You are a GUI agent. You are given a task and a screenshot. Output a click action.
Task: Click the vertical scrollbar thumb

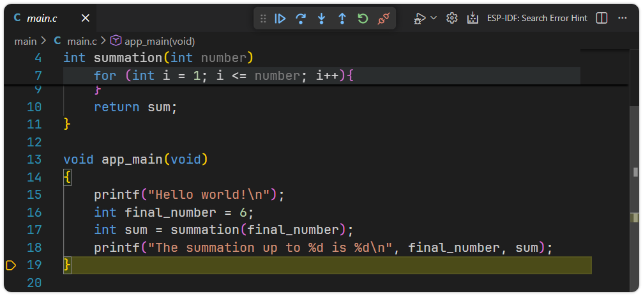point(635,172)
